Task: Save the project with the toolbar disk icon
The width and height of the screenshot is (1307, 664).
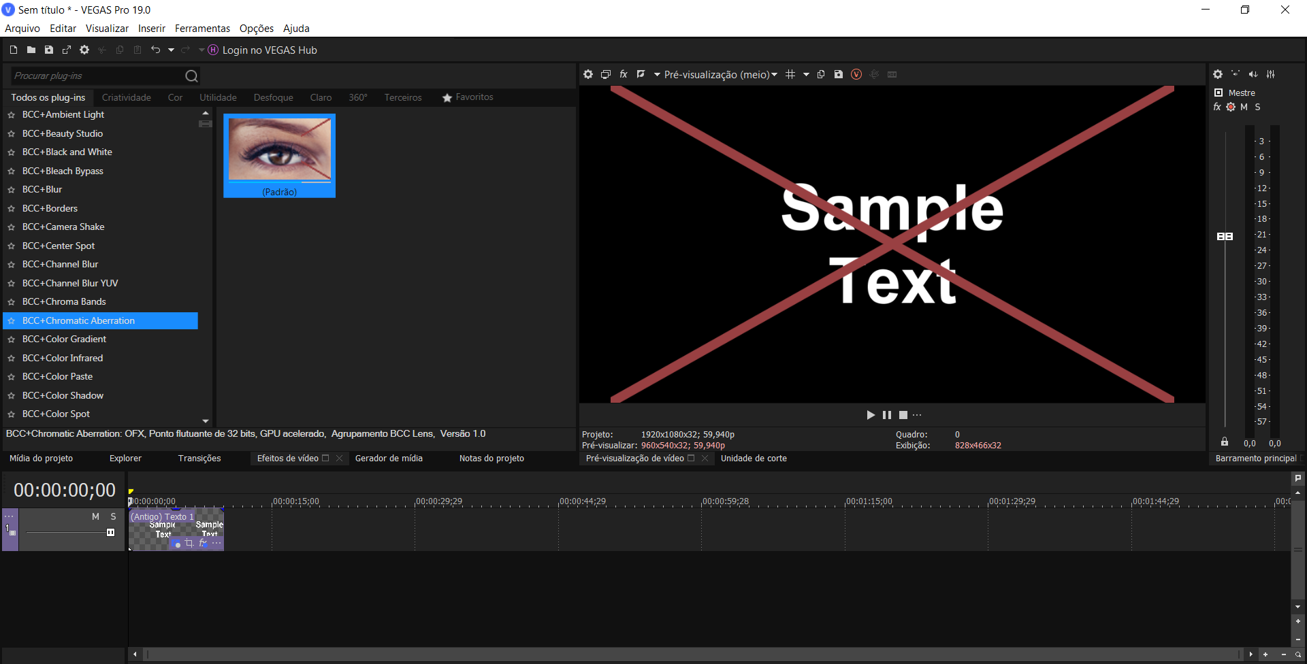Action: [x=49, y=50]
